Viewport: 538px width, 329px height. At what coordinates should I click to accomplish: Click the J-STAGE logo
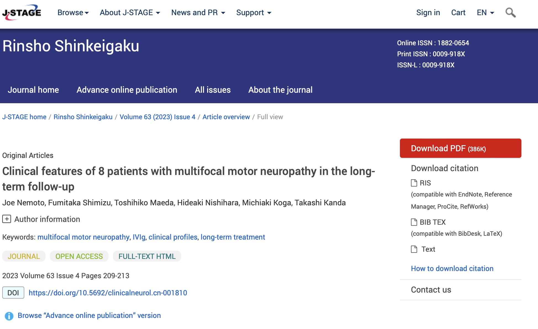[x=21, y=12]
